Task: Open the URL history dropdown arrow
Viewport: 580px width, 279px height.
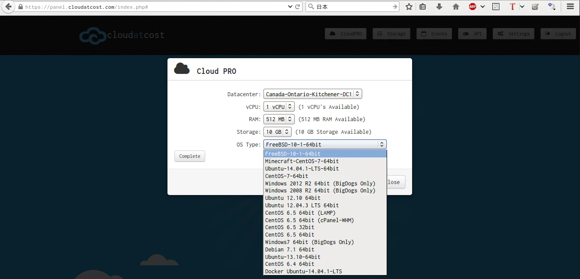Action: 290,7
